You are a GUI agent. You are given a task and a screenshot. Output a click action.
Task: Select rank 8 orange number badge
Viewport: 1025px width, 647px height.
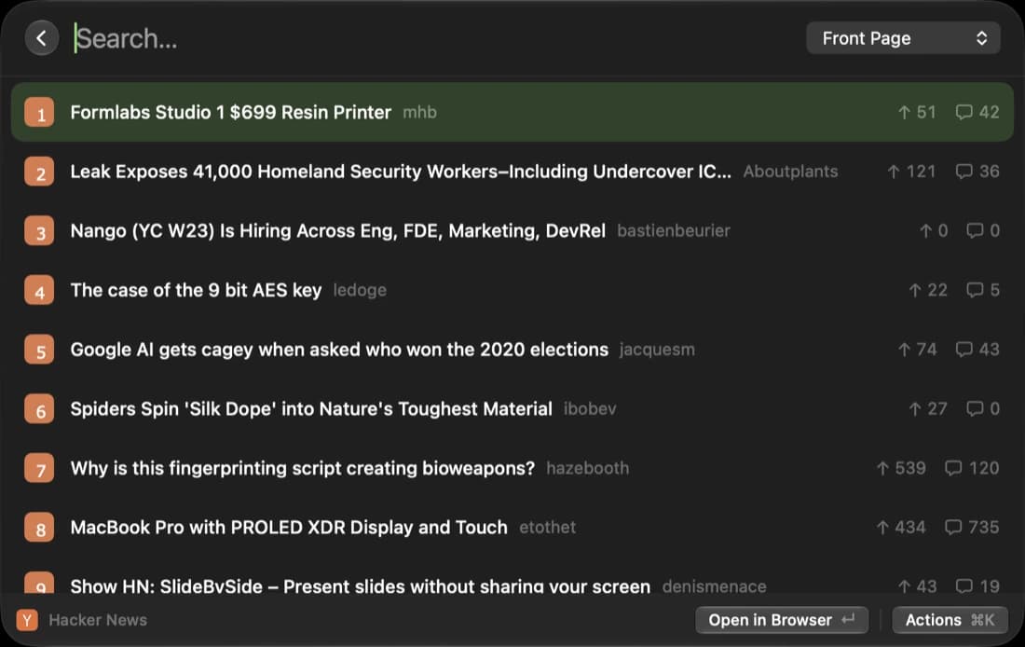[39, 528]
